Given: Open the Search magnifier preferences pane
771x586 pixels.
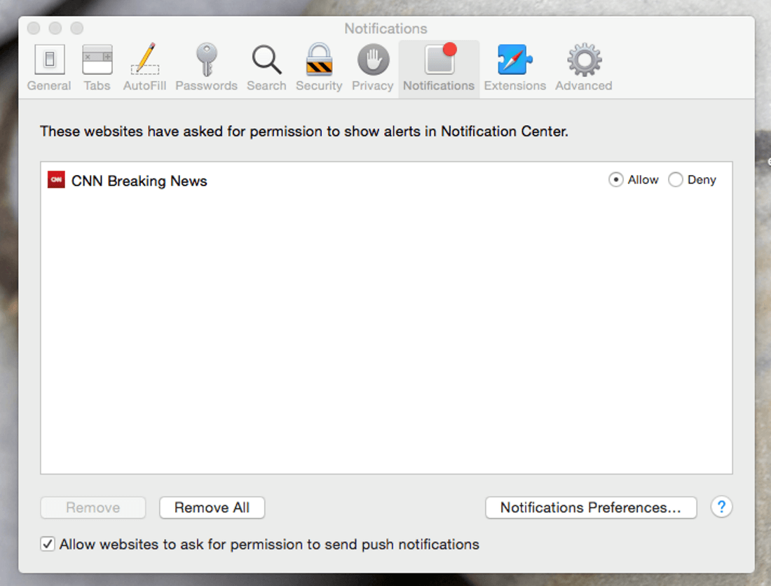Looking at the screenshot, I should [266, 67].
